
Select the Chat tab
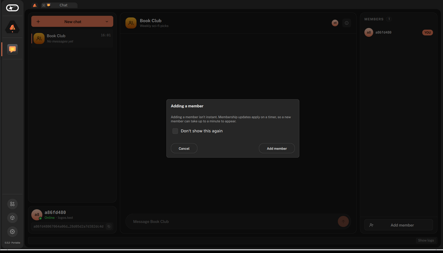coord(59,5)
